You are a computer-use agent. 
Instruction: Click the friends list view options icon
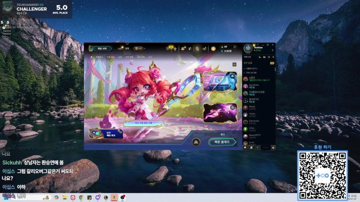point(268,57)
